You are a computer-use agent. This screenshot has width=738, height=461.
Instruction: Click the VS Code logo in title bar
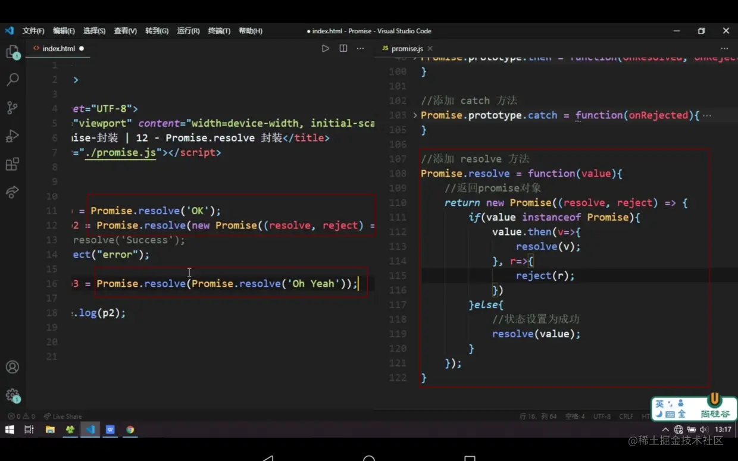pyautogui.click(x=9, y=31)
